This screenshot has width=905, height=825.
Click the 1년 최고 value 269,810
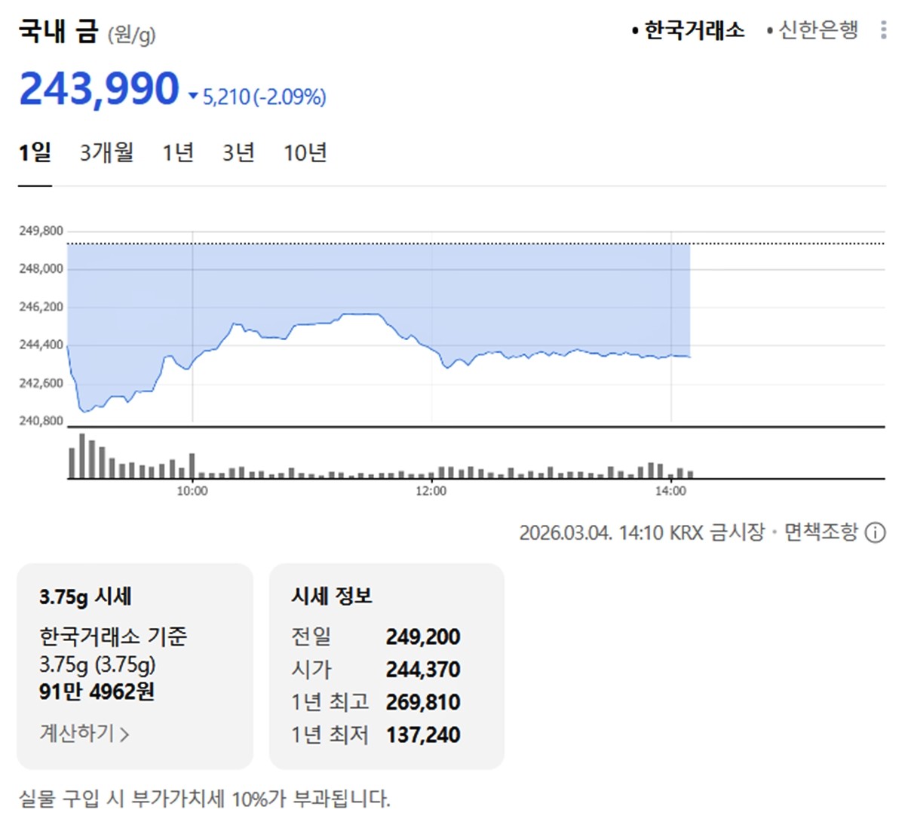pos(422,702)
